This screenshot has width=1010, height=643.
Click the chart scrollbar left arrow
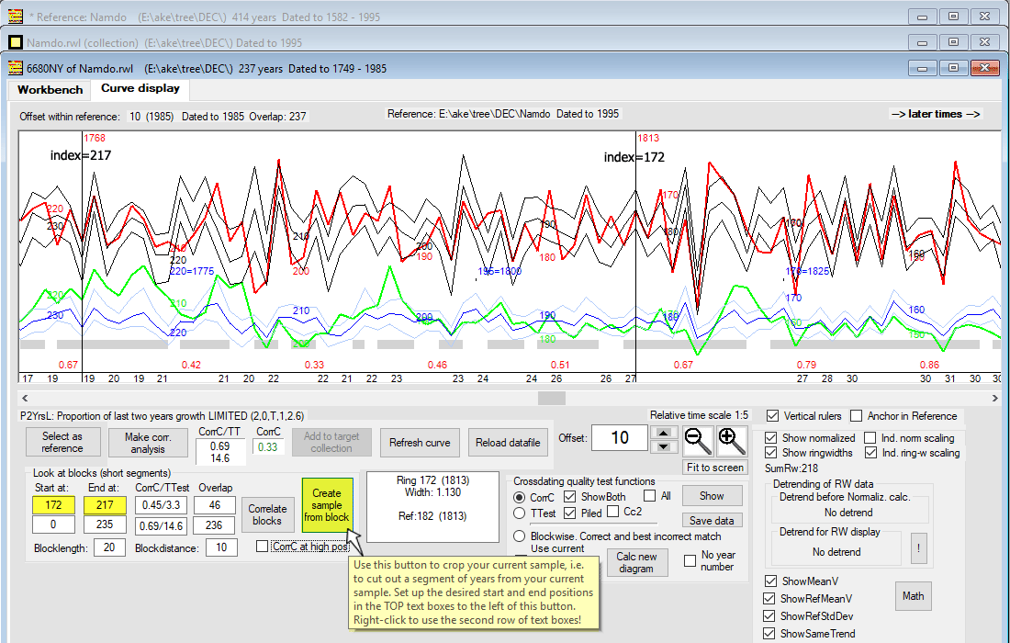pos(25,398)
